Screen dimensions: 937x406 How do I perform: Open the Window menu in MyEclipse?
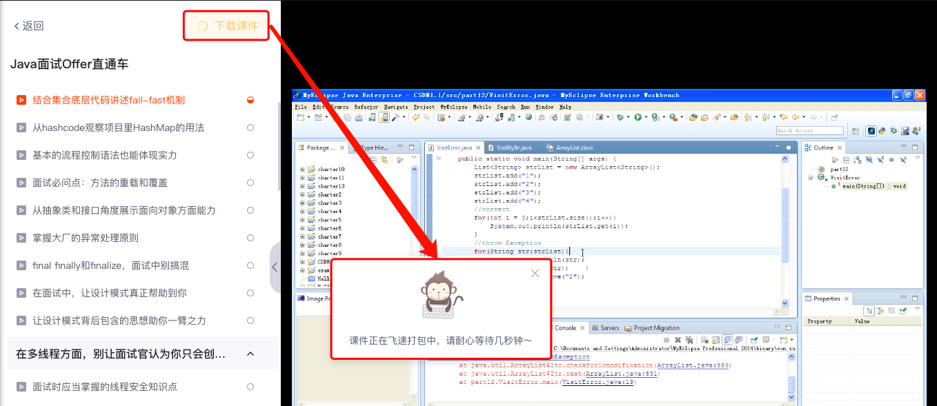point(544,107)
